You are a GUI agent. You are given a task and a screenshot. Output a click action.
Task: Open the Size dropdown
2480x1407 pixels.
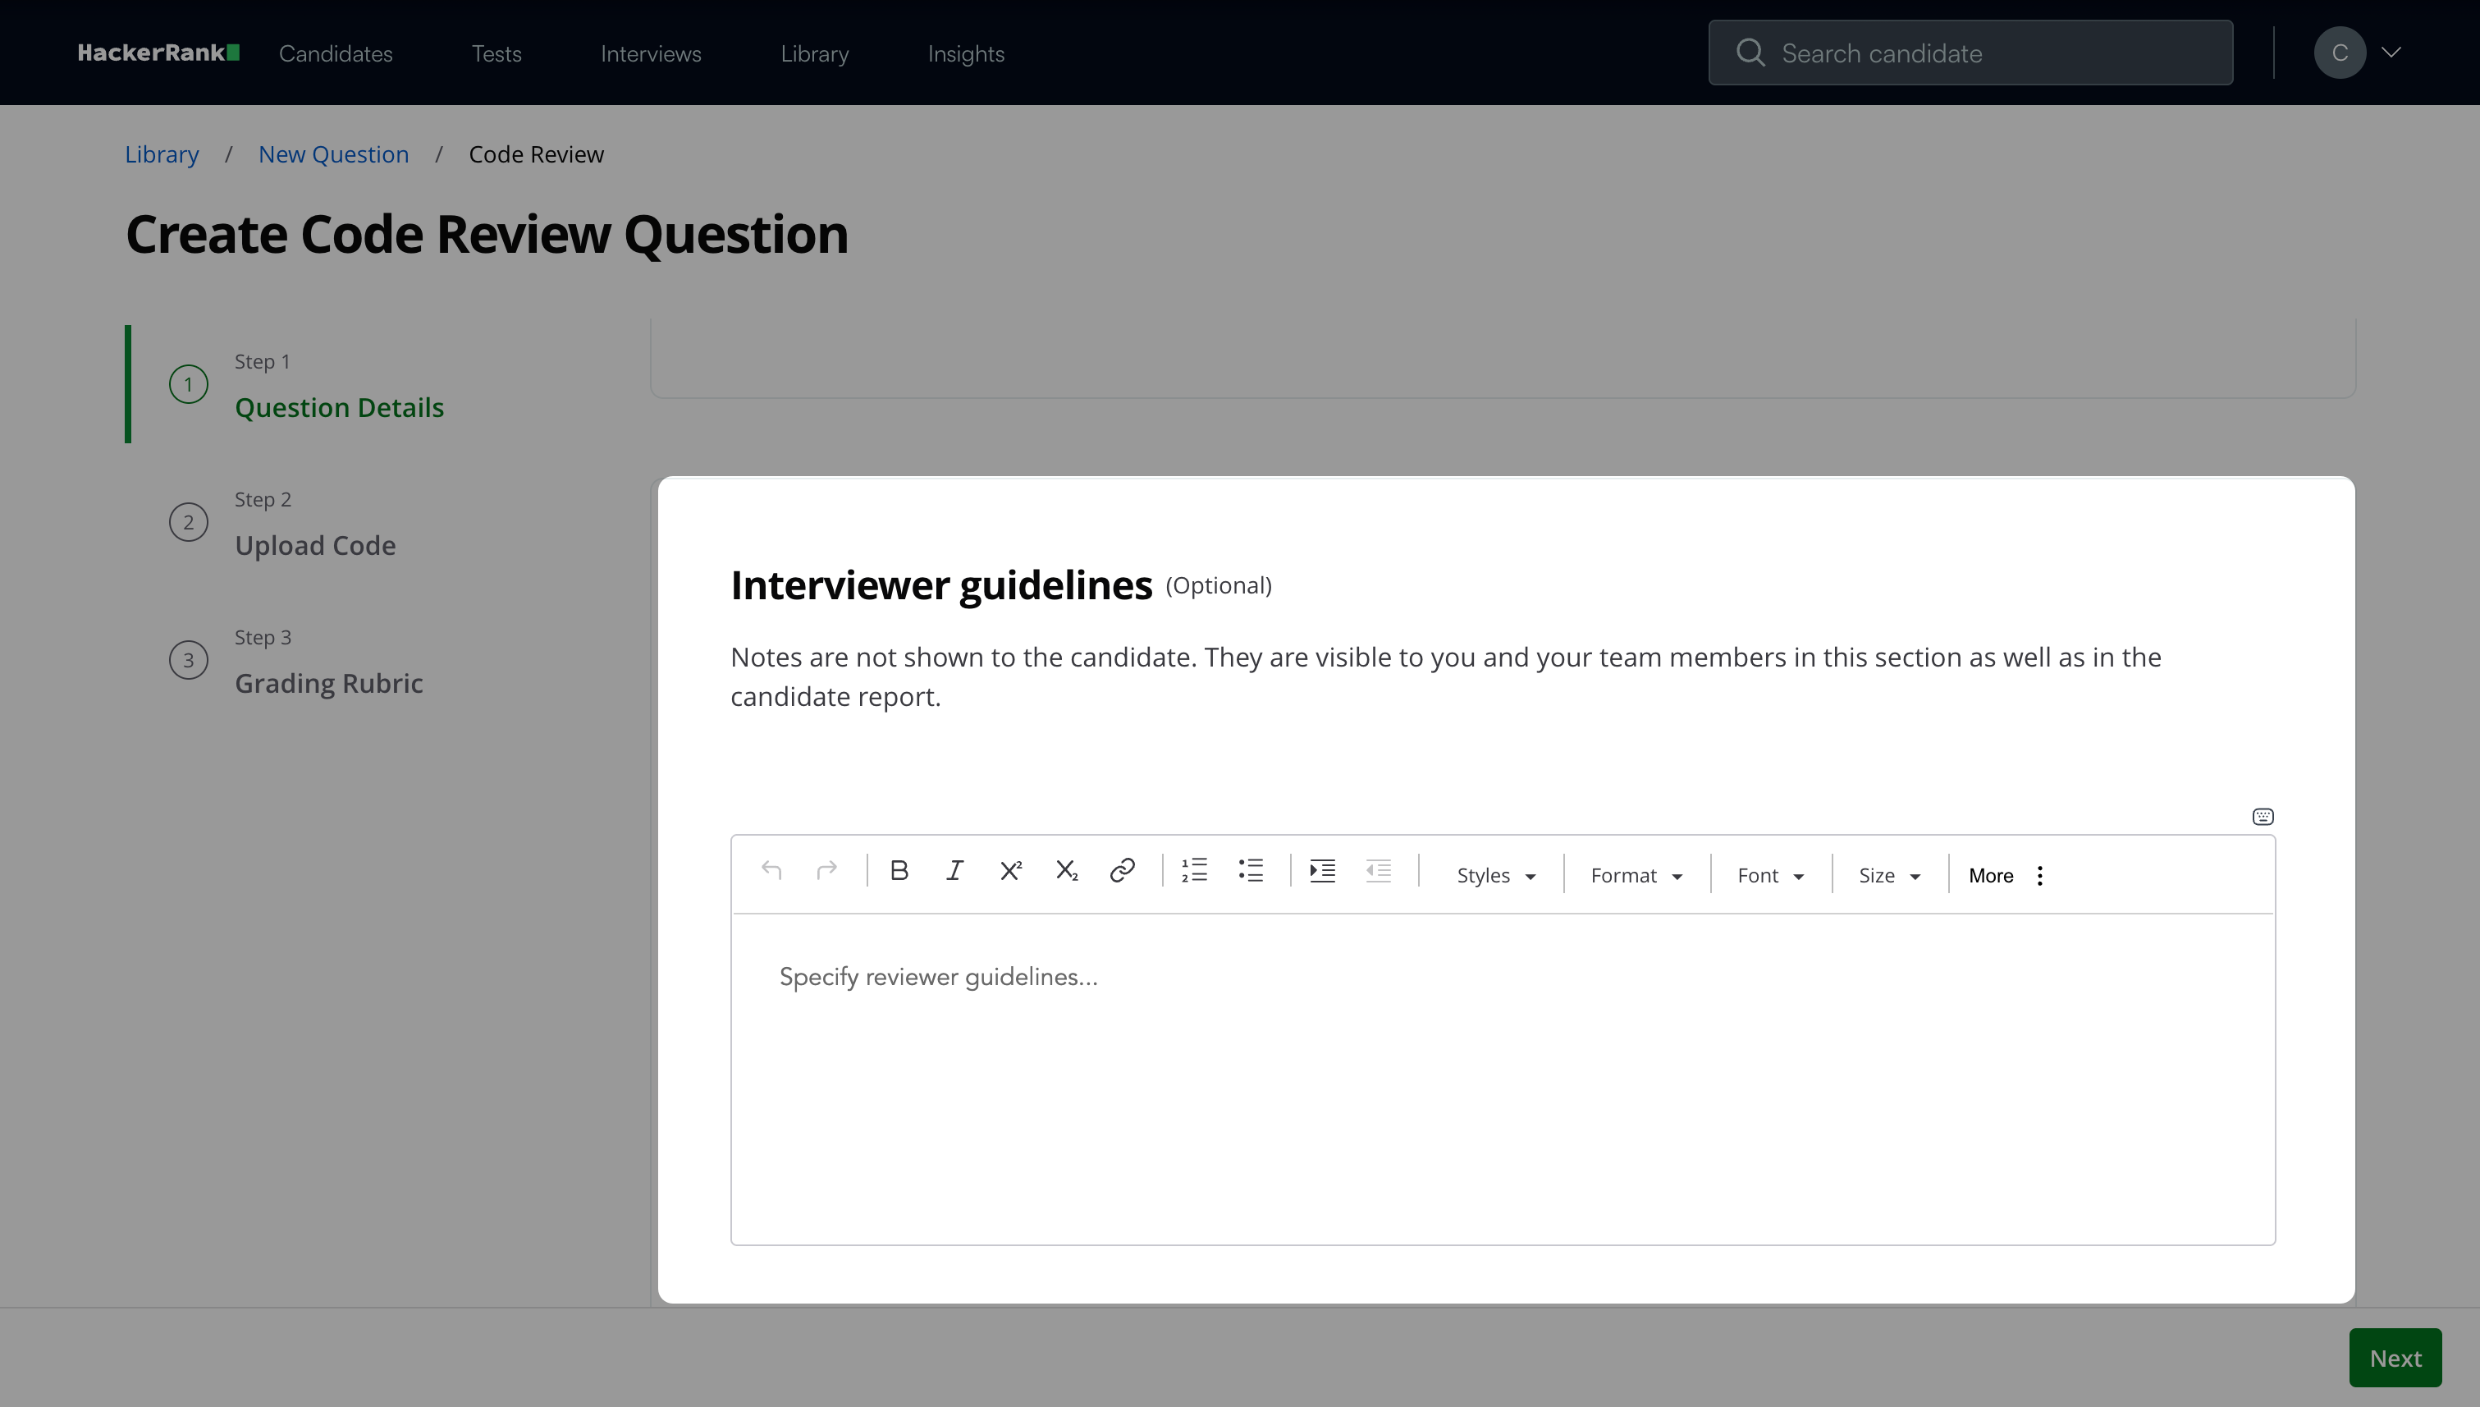click(x=1889, y=876)
